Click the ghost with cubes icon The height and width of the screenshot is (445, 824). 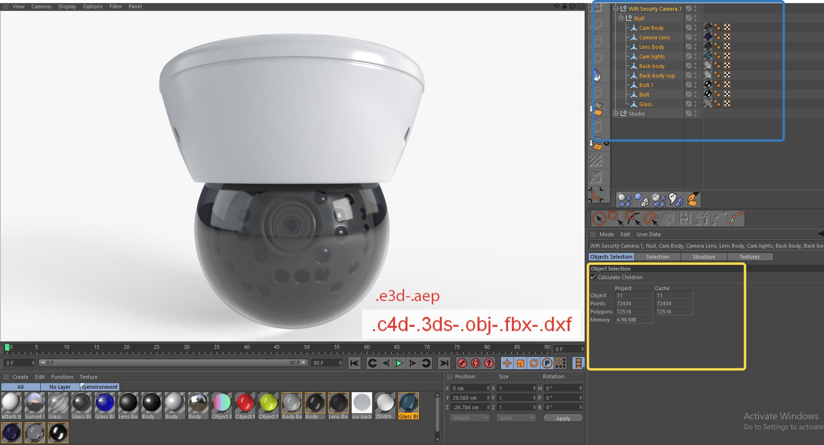point(676,200)
